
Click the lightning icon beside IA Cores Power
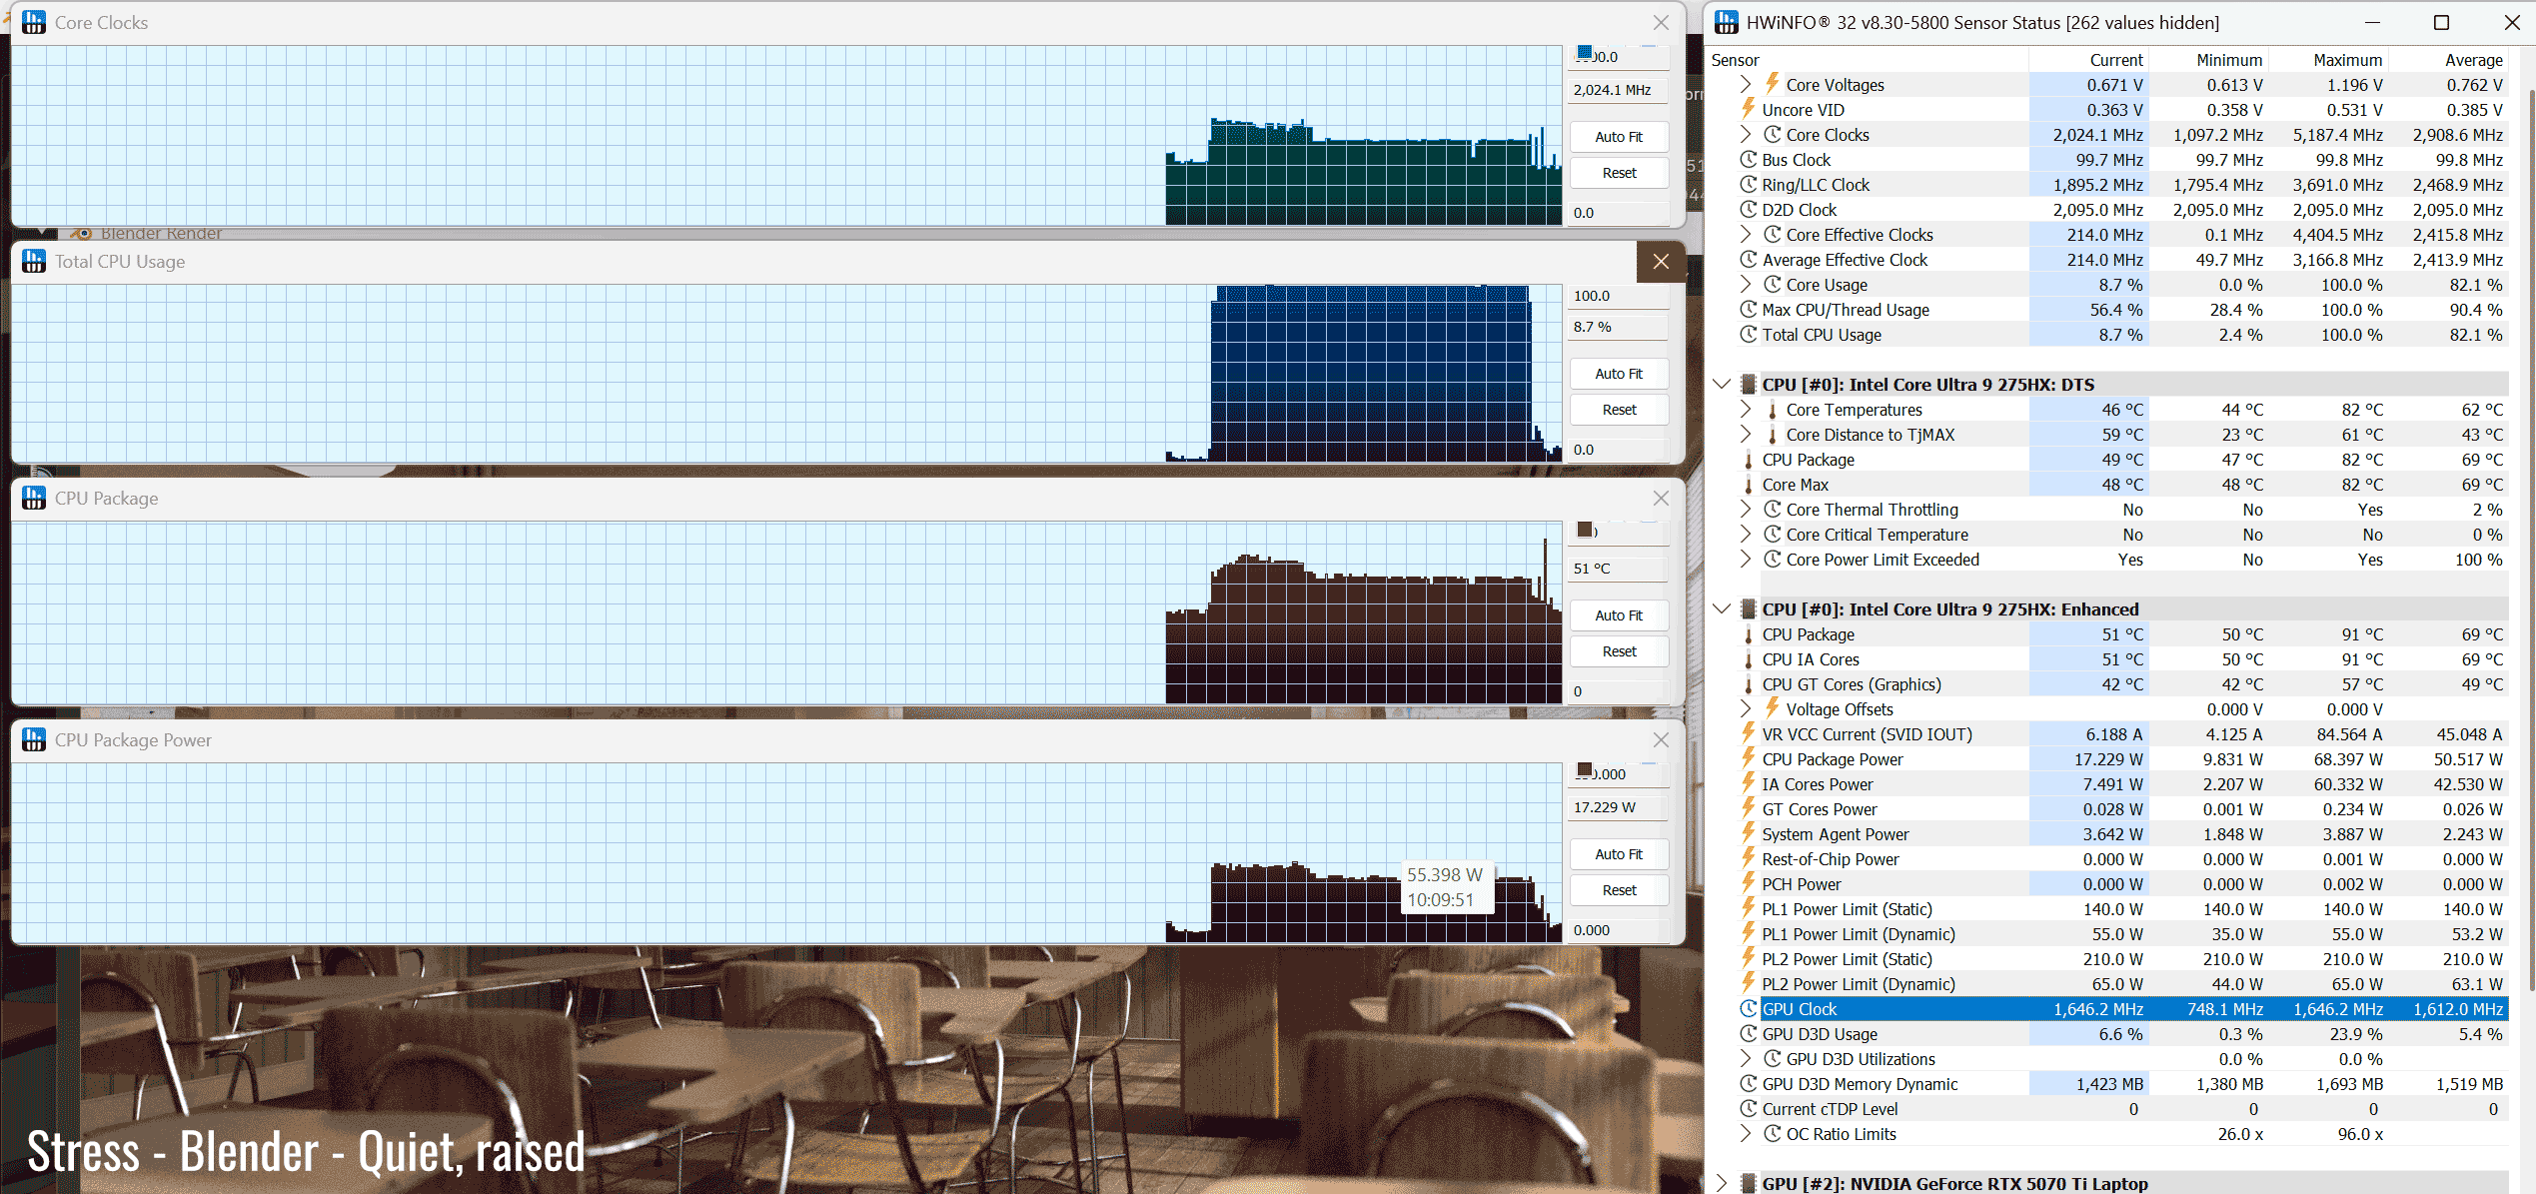click(1748, 784)
